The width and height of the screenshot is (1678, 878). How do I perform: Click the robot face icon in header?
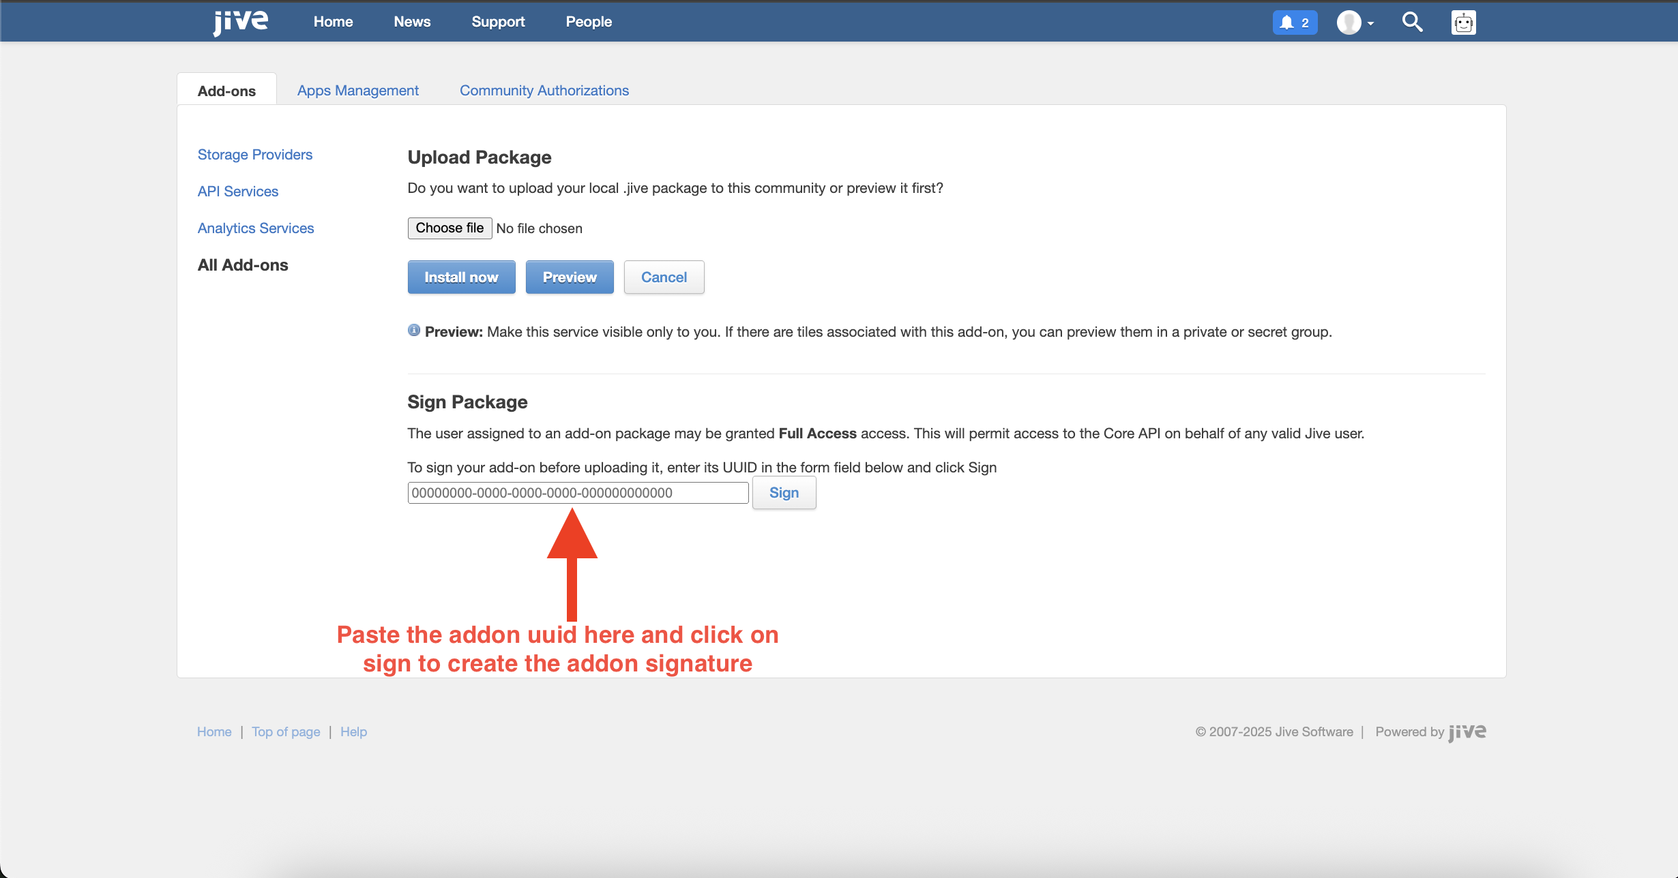pos(1463,22)
